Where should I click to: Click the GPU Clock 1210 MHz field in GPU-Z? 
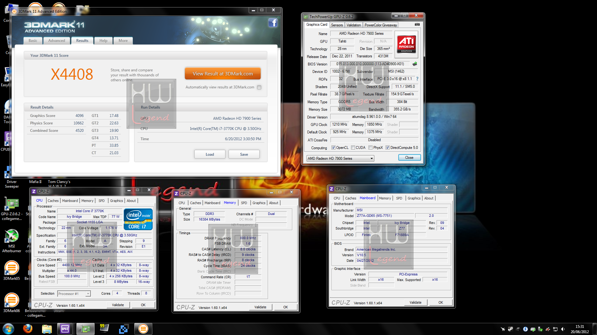tap(340, 124)
